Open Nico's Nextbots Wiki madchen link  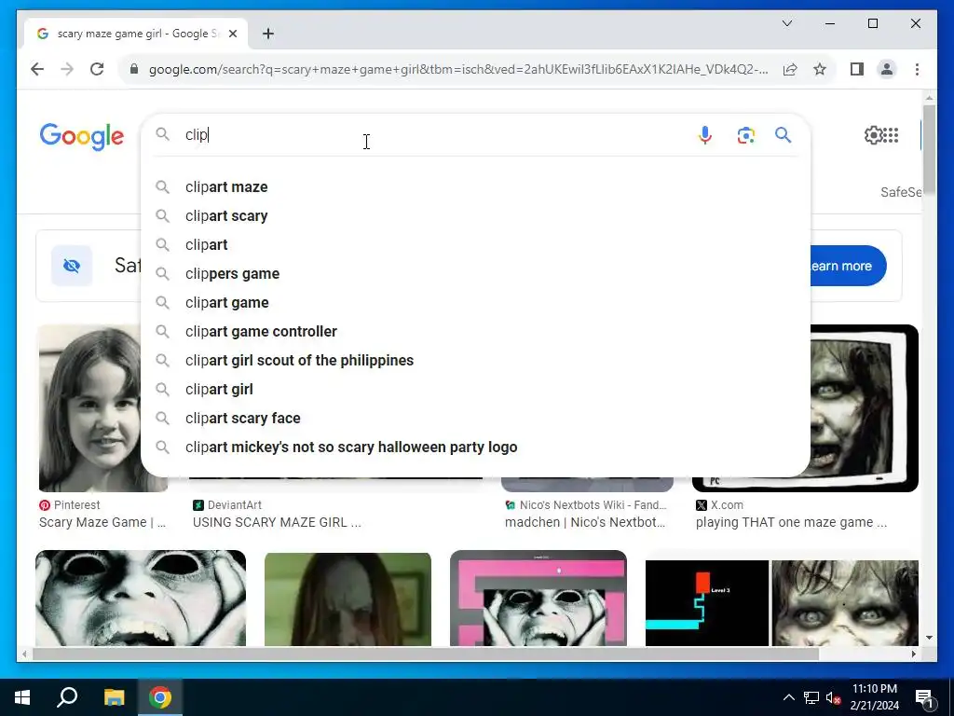click(x=585, y=522)
